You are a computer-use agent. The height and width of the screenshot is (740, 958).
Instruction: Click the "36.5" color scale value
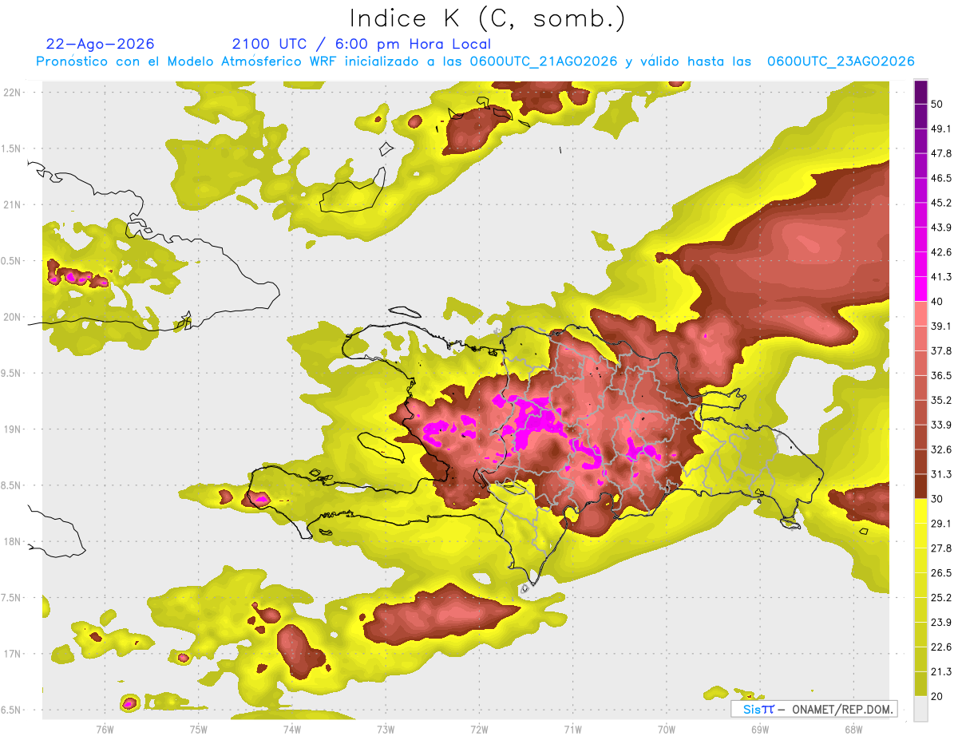pyautogui.click(x=941, y=375)
